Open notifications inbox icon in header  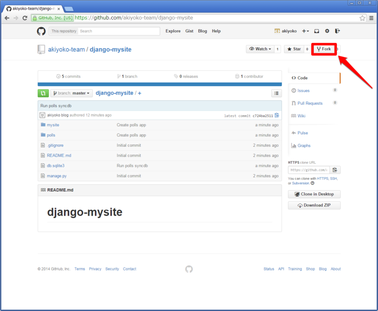[317, 31]
